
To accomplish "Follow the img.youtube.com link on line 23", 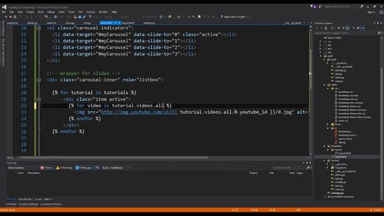I will tap(139, 112).
